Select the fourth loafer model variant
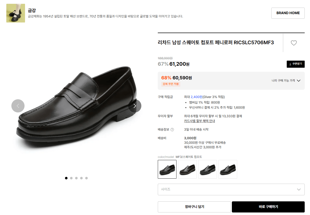Image resolution: width=310 pixels, height=215 pixels. (228, 169)
